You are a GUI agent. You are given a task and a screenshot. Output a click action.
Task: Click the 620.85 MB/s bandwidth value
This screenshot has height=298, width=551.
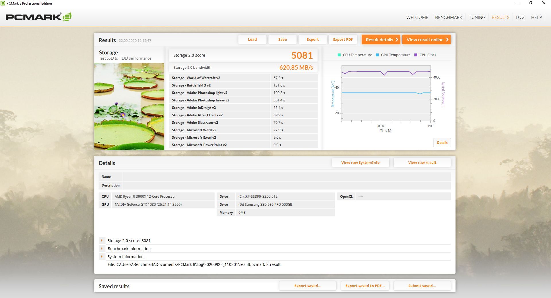coord(296,68)
